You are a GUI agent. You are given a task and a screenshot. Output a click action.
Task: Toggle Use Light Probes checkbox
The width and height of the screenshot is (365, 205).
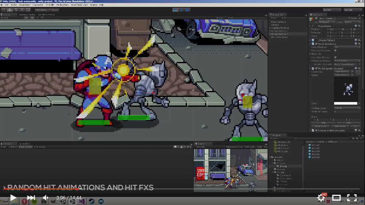tap(335, 57)
